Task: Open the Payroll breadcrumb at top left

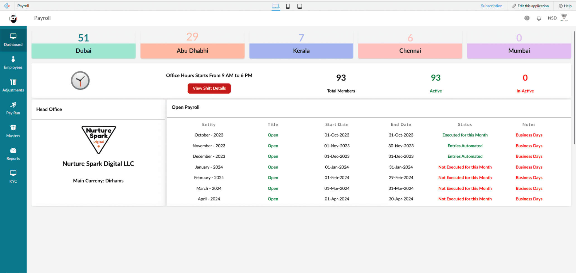Action: coord(23,6)
